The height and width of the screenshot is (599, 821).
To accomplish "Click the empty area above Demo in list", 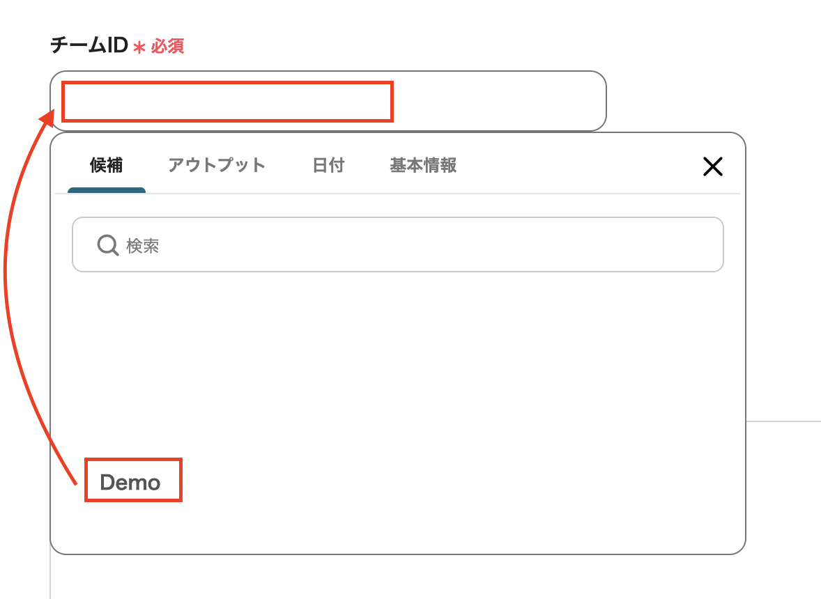I will [x=397, y=362].
